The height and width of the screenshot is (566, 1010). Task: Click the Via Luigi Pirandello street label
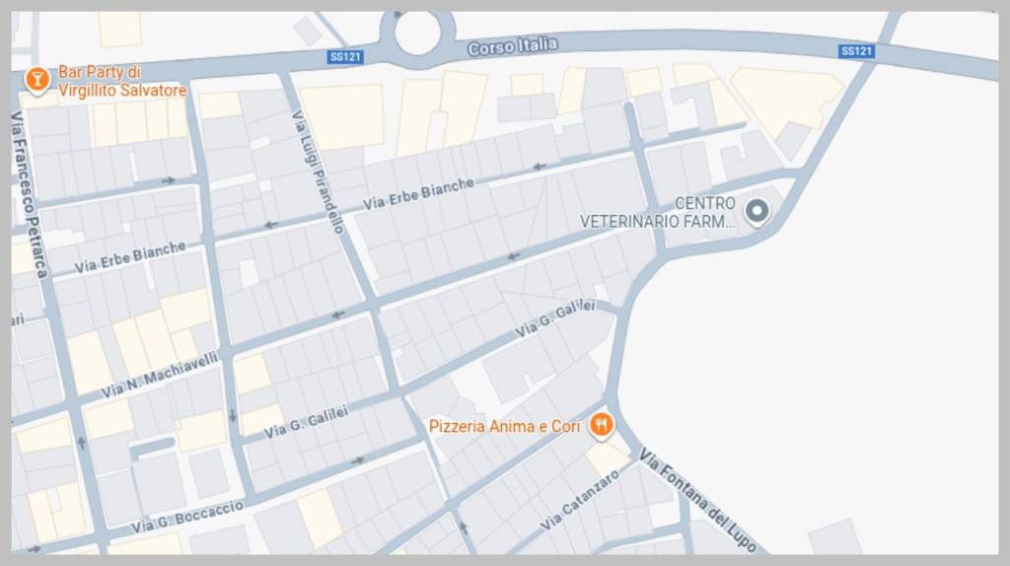(x=319, y=172)
